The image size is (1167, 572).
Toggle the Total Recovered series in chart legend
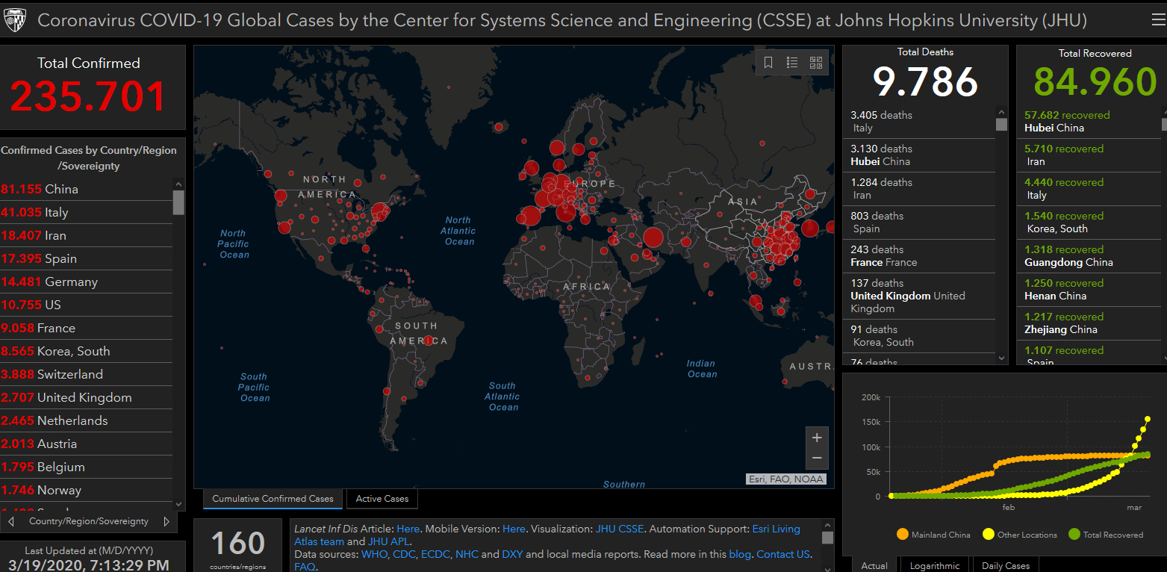(1106, 535)
